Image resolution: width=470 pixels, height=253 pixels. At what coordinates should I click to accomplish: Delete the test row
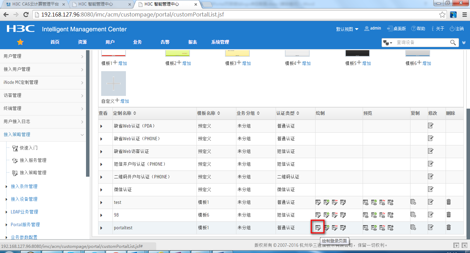(x=449, y=202)
